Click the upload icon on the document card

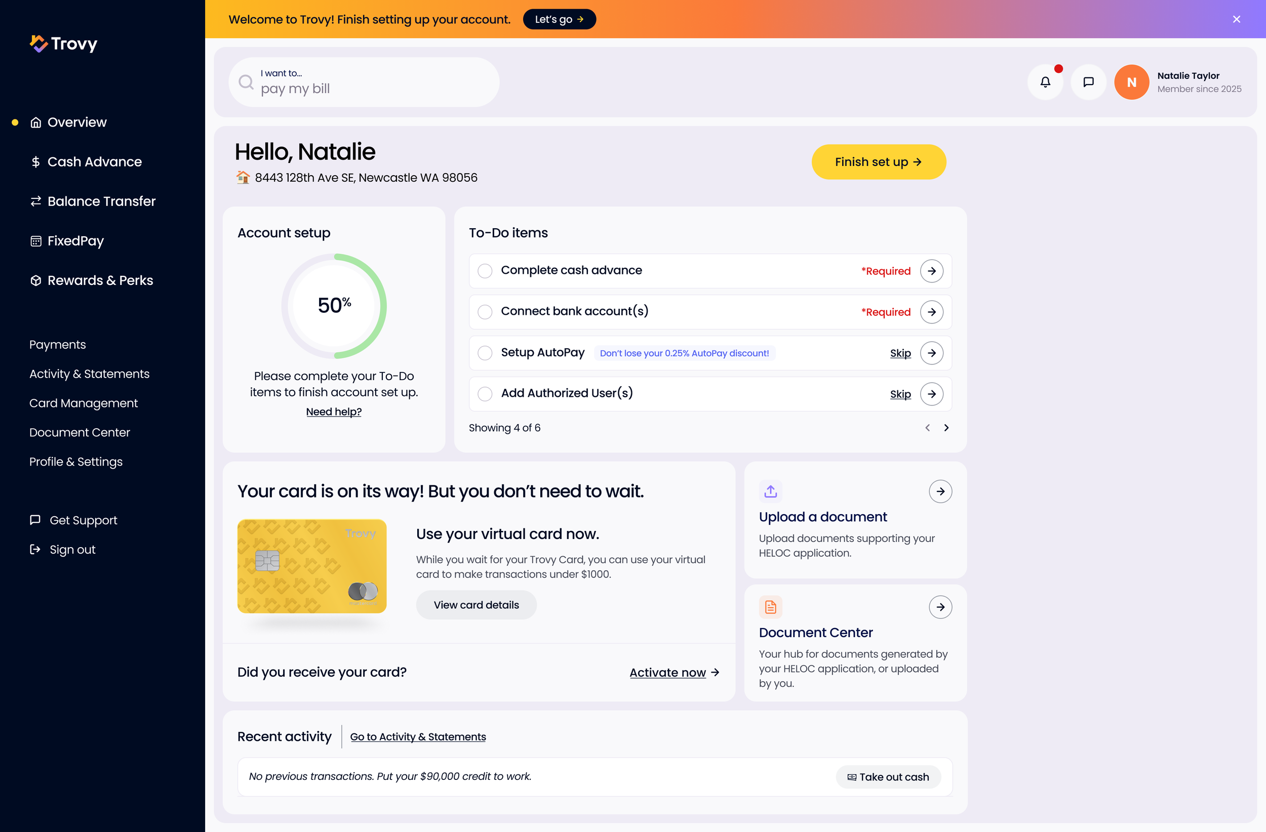pyautogui.click(x=770, y=491)
